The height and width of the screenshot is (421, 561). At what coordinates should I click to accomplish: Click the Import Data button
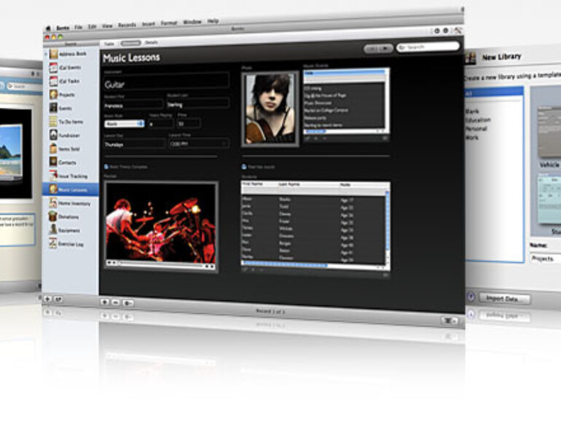tap(505, 299)
